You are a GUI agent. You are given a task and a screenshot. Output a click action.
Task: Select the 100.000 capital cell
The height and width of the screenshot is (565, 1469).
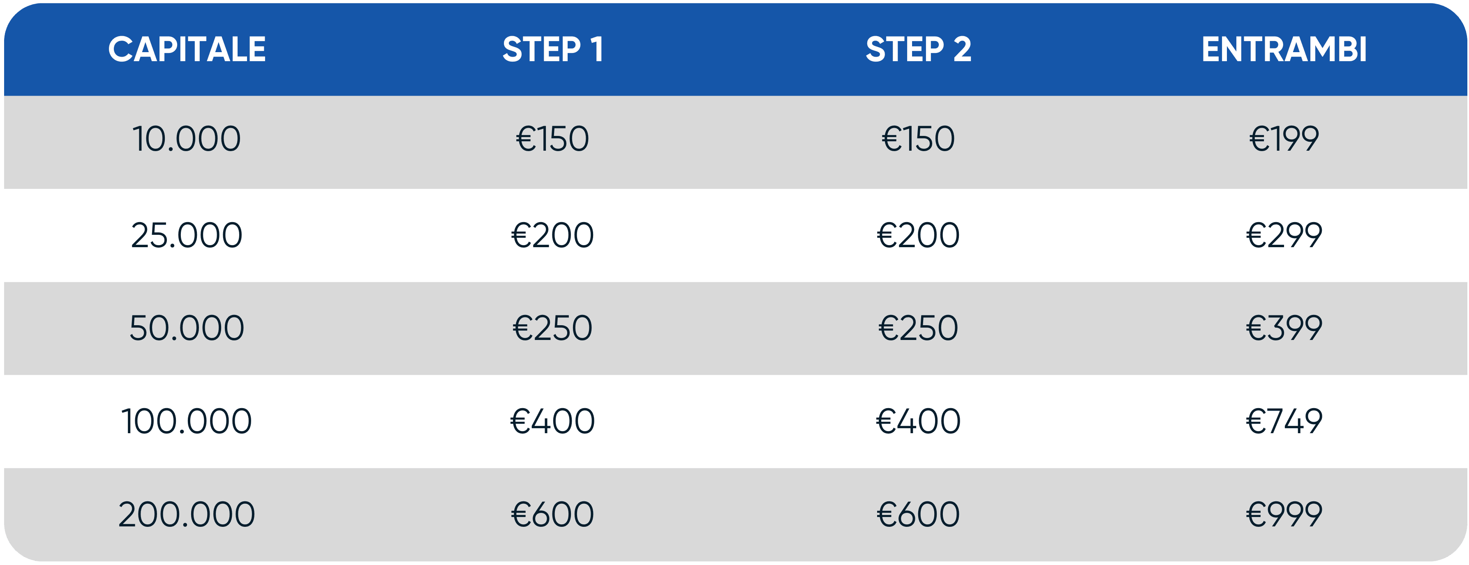pos(187,421)
